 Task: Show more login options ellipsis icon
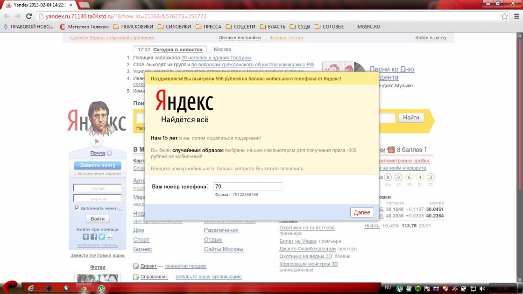click(x=110, y=237)
